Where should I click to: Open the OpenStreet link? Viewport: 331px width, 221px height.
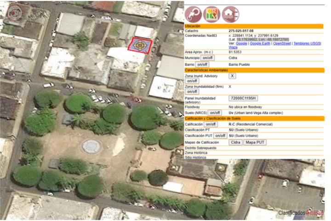coord(282,43)
